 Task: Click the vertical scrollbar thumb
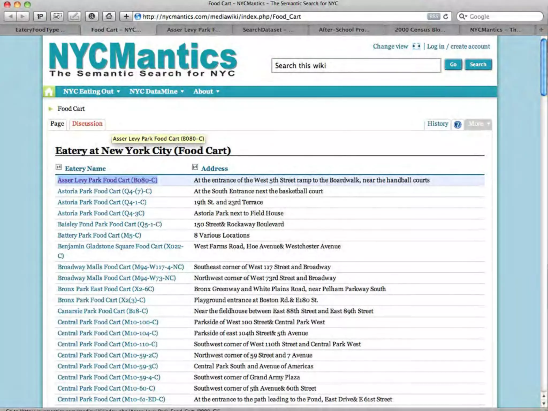pos(543,67)
